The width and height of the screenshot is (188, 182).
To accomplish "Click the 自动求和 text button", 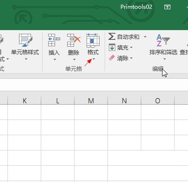I will (128, 37).
